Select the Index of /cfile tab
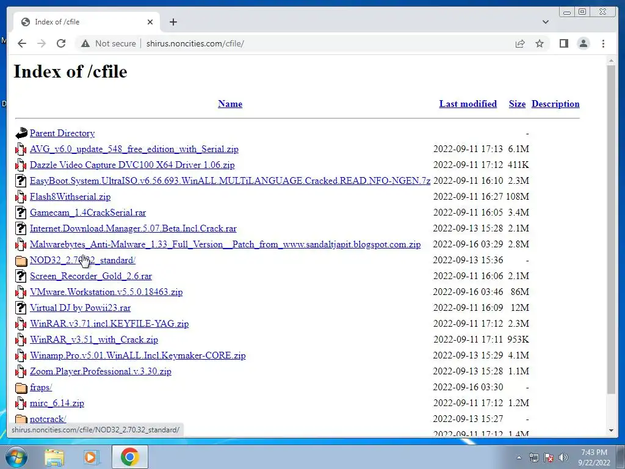The height and width of the screenshot is (469, 625). (87, 22)
